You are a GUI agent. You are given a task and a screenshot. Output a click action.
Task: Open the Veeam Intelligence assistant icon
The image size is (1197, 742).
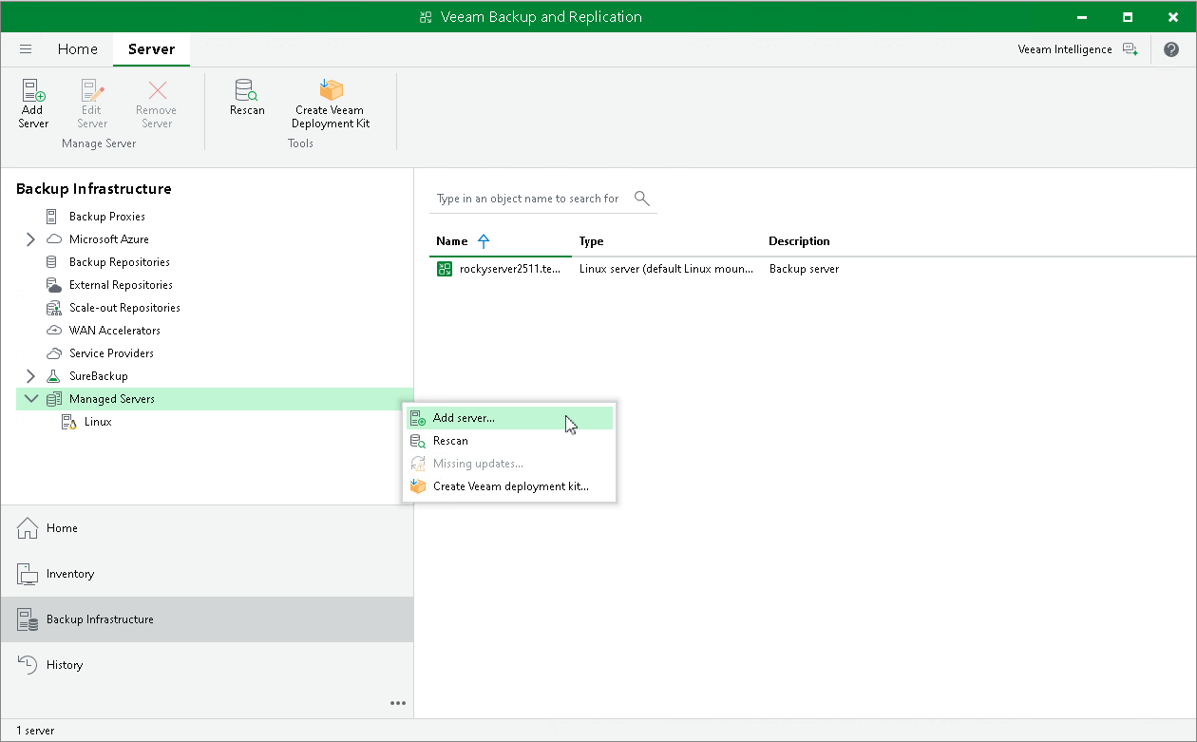(x=1130, y=49)
